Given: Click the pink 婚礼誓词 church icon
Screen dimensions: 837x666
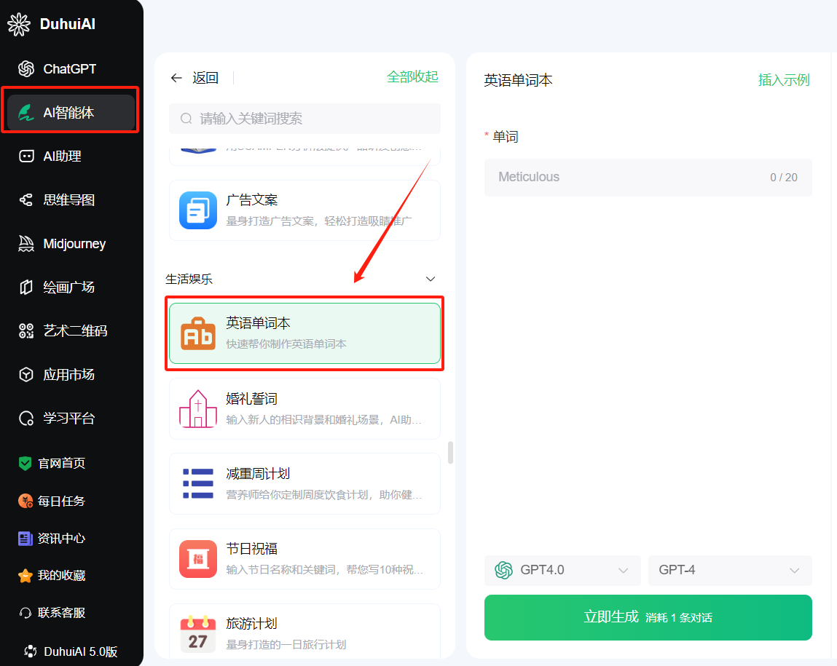Looking at the screenshot, I should pos(198,408).
